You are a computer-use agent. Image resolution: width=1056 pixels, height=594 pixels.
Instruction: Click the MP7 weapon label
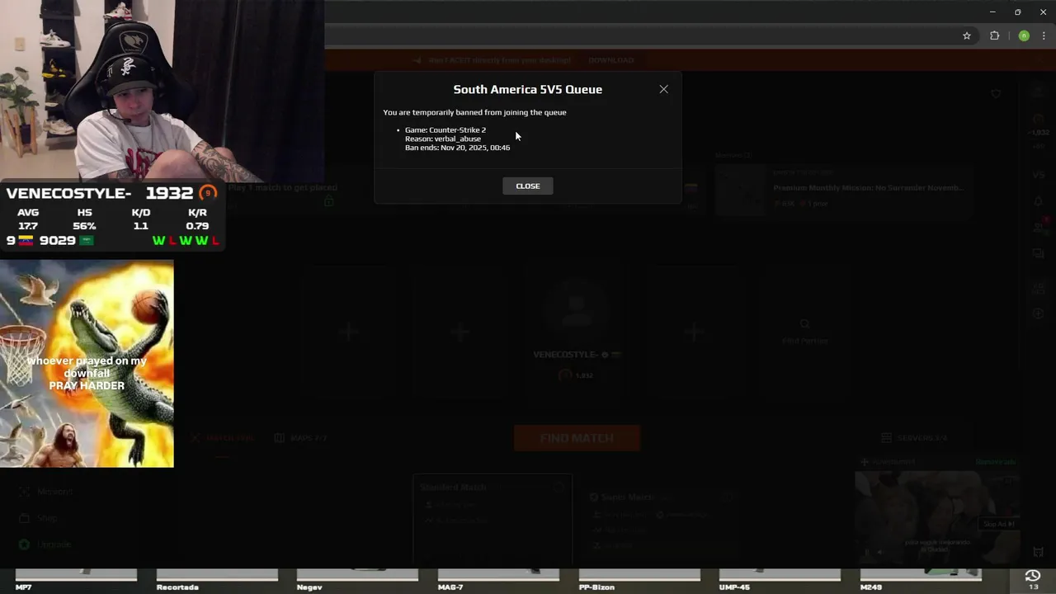[23, 587]
